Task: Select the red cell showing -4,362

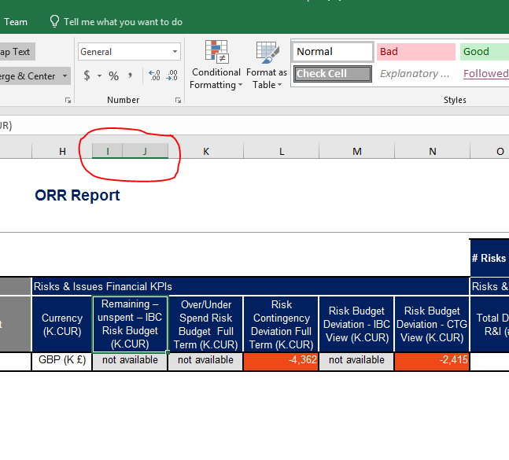Action: click(281, 361)
